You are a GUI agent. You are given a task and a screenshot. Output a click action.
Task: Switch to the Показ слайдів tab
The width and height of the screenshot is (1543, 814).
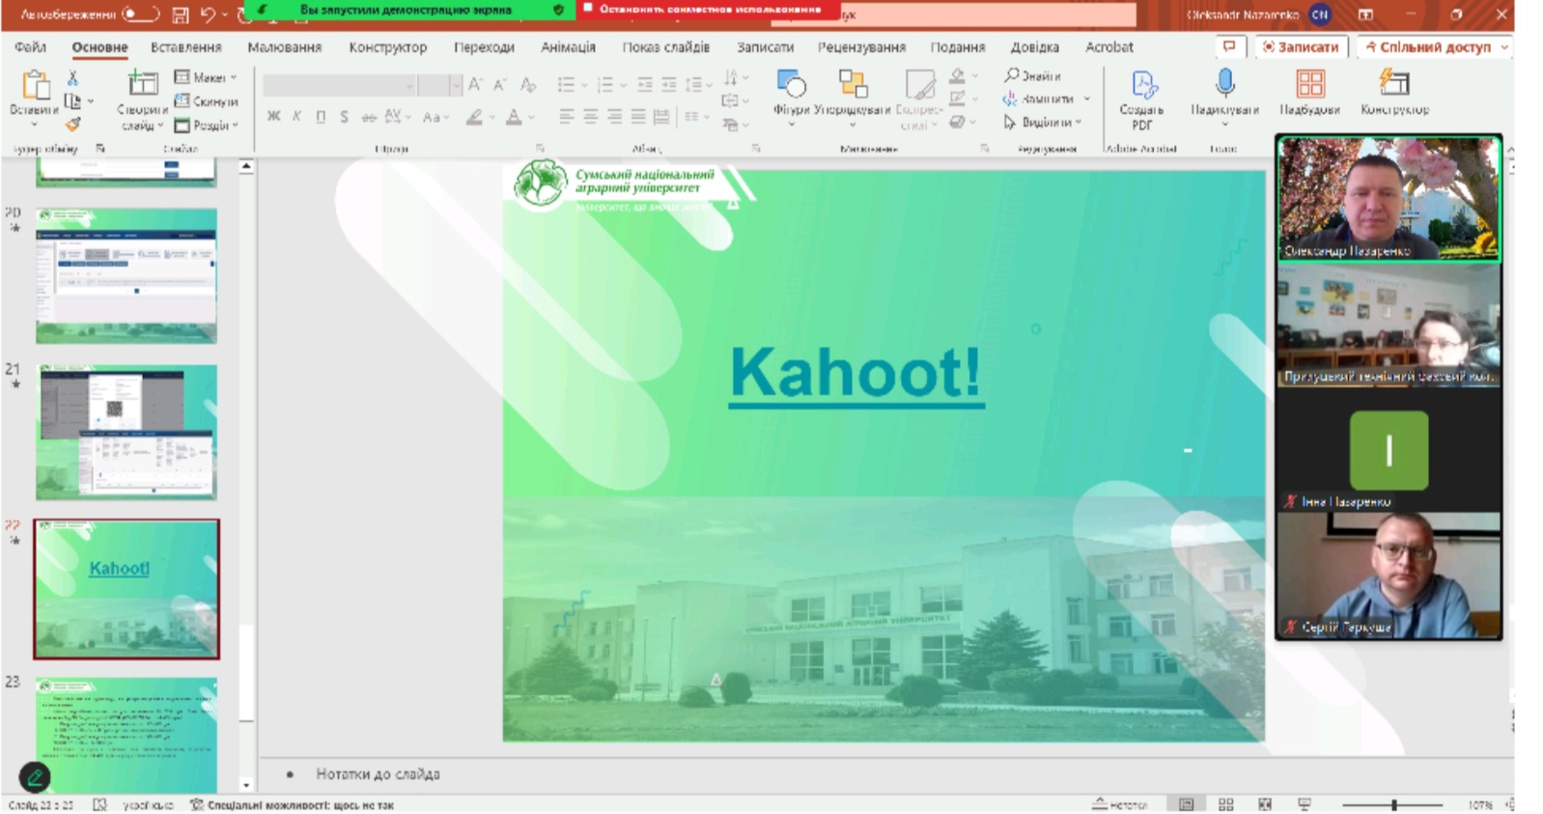pos(665,46)
